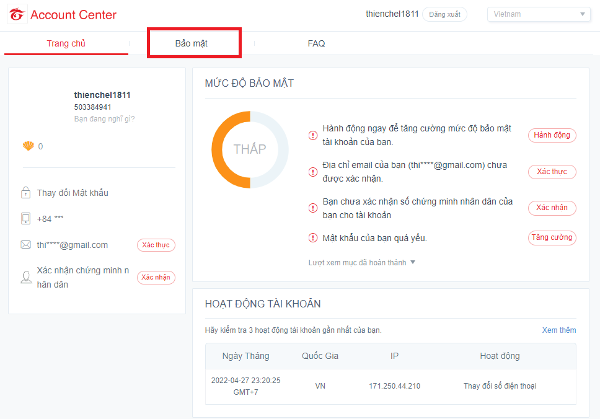Click the THẤP security level ring
This screenshot has height=419, width=600.
250,149
